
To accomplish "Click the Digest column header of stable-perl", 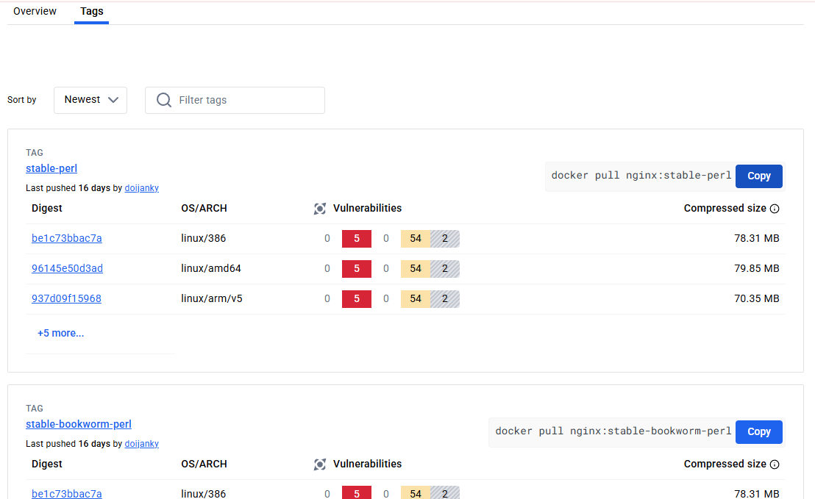I will pyautogui.click(x=47, y=208).
